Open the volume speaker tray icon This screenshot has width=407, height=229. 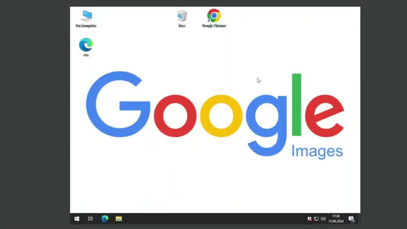pos(323,219)
